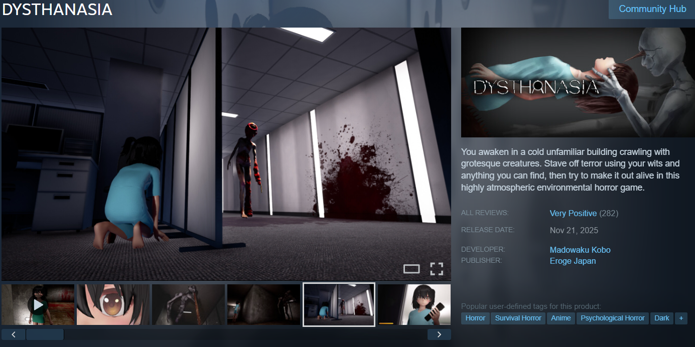The height and width of the screenshot is (347, 695).
Task: Select the Psychological Horror tag
Action: click(613, 318)
